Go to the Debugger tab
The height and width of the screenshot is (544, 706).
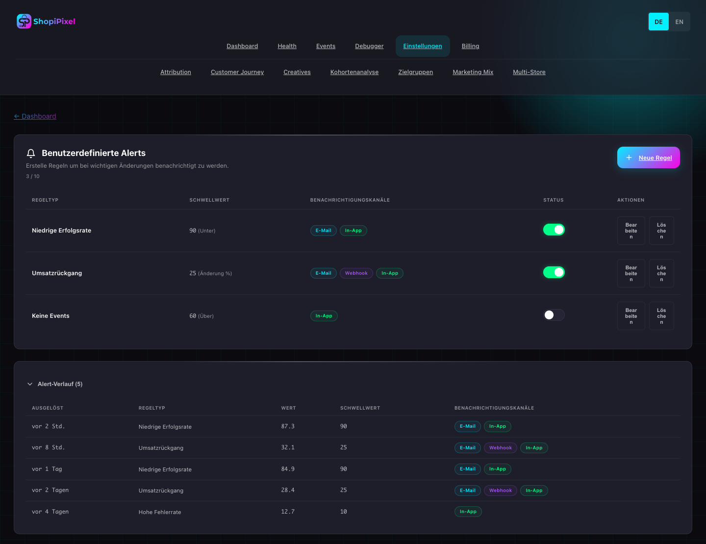click(369, 46)
